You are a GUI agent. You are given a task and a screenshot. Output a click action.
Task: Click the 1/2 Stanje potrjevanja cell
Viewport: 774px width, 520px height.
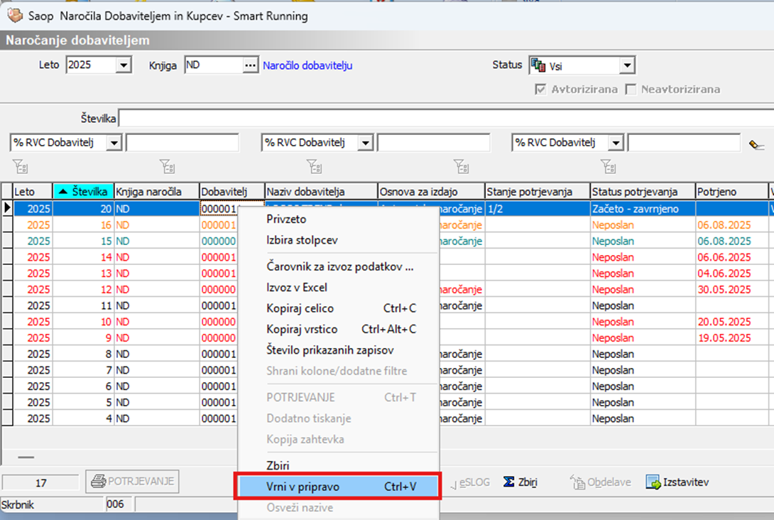(538, 209)
